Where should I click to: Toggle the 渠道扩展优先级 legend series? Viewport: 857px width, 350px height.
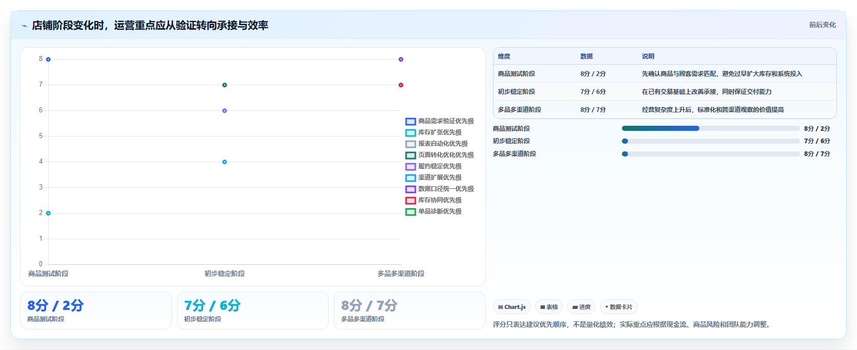click(433, 178)
